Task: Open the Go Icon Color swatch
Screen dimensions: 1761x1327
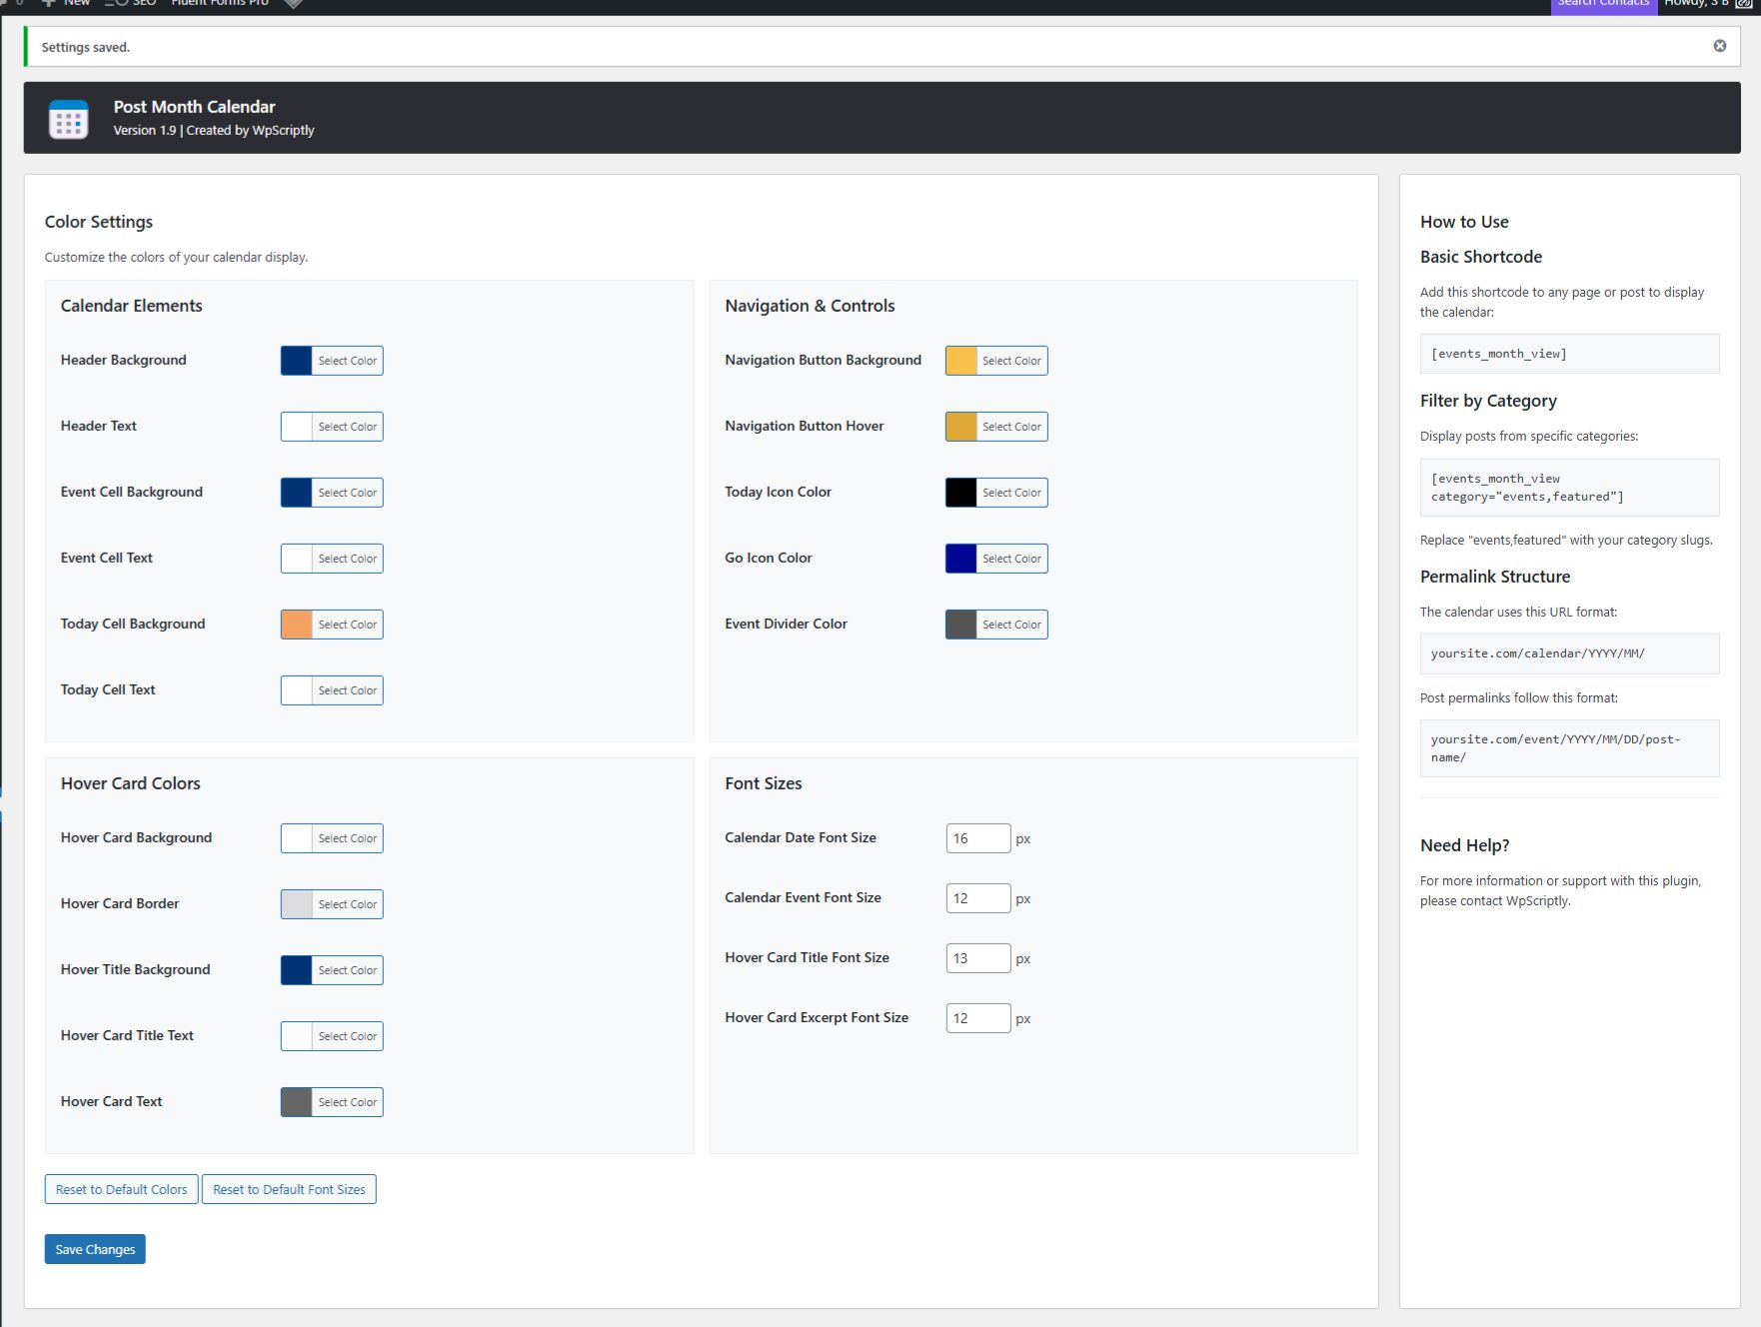Action: (960, 559)
